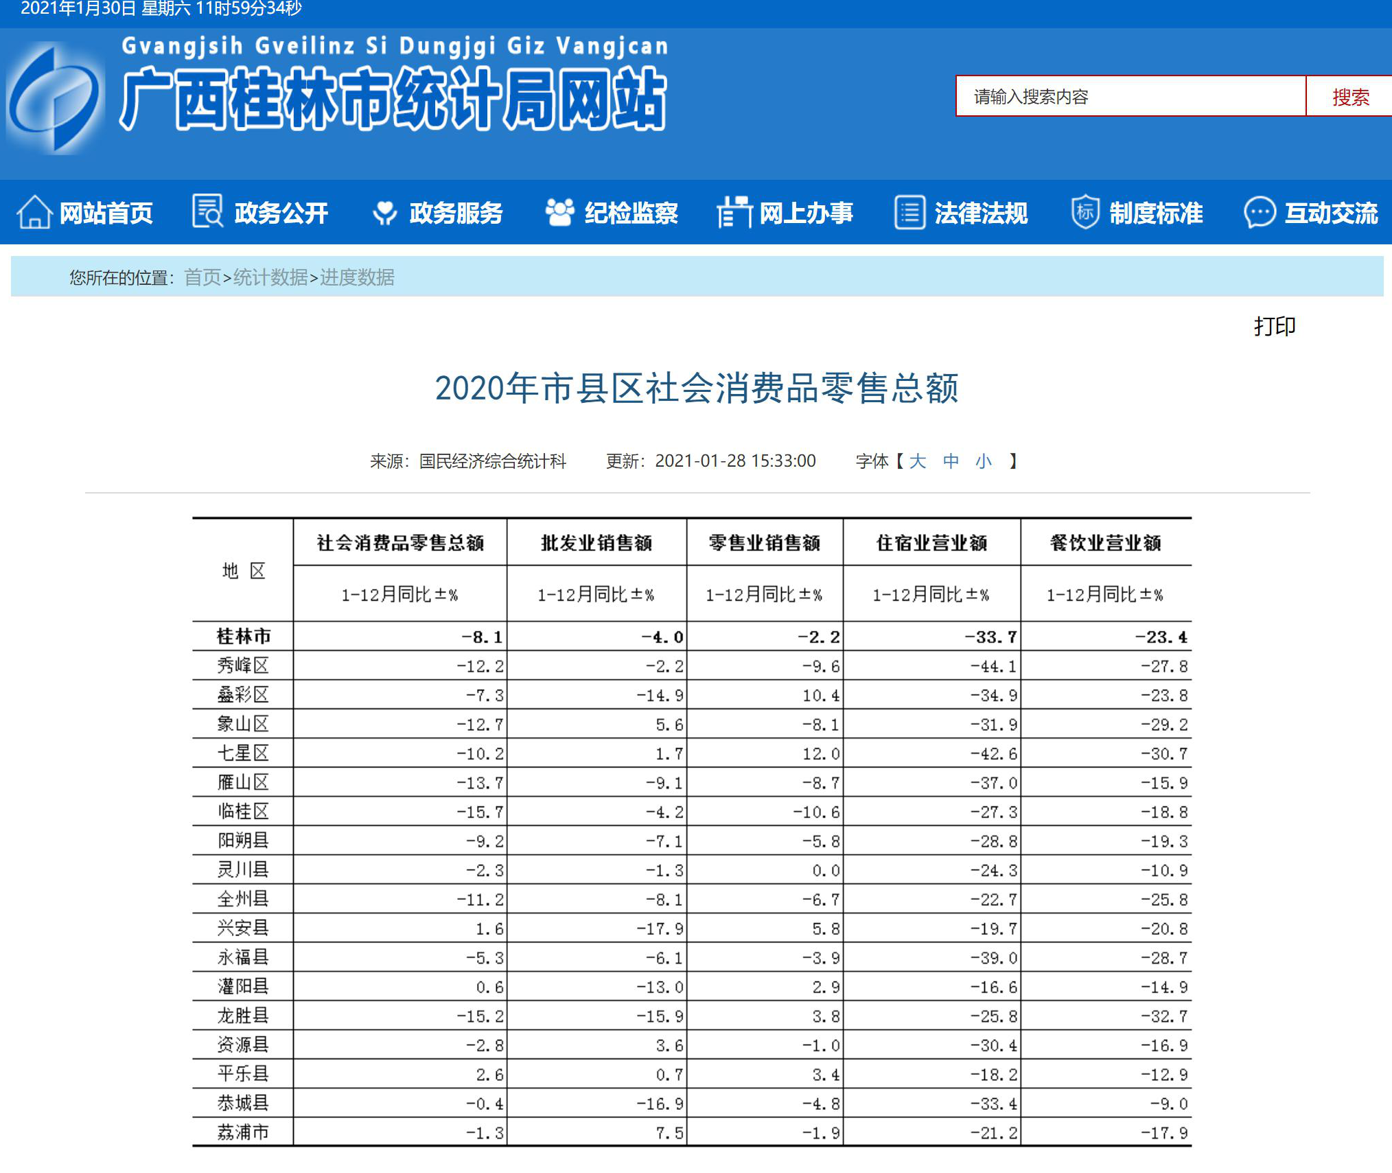Click 七星区 retail value 12.0
Screen dimensions: 1392x1173
click(x=821, y=754)
